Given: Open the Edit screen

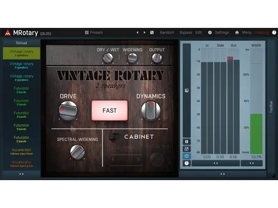Looking at the screenshot, I should point(198,32).
